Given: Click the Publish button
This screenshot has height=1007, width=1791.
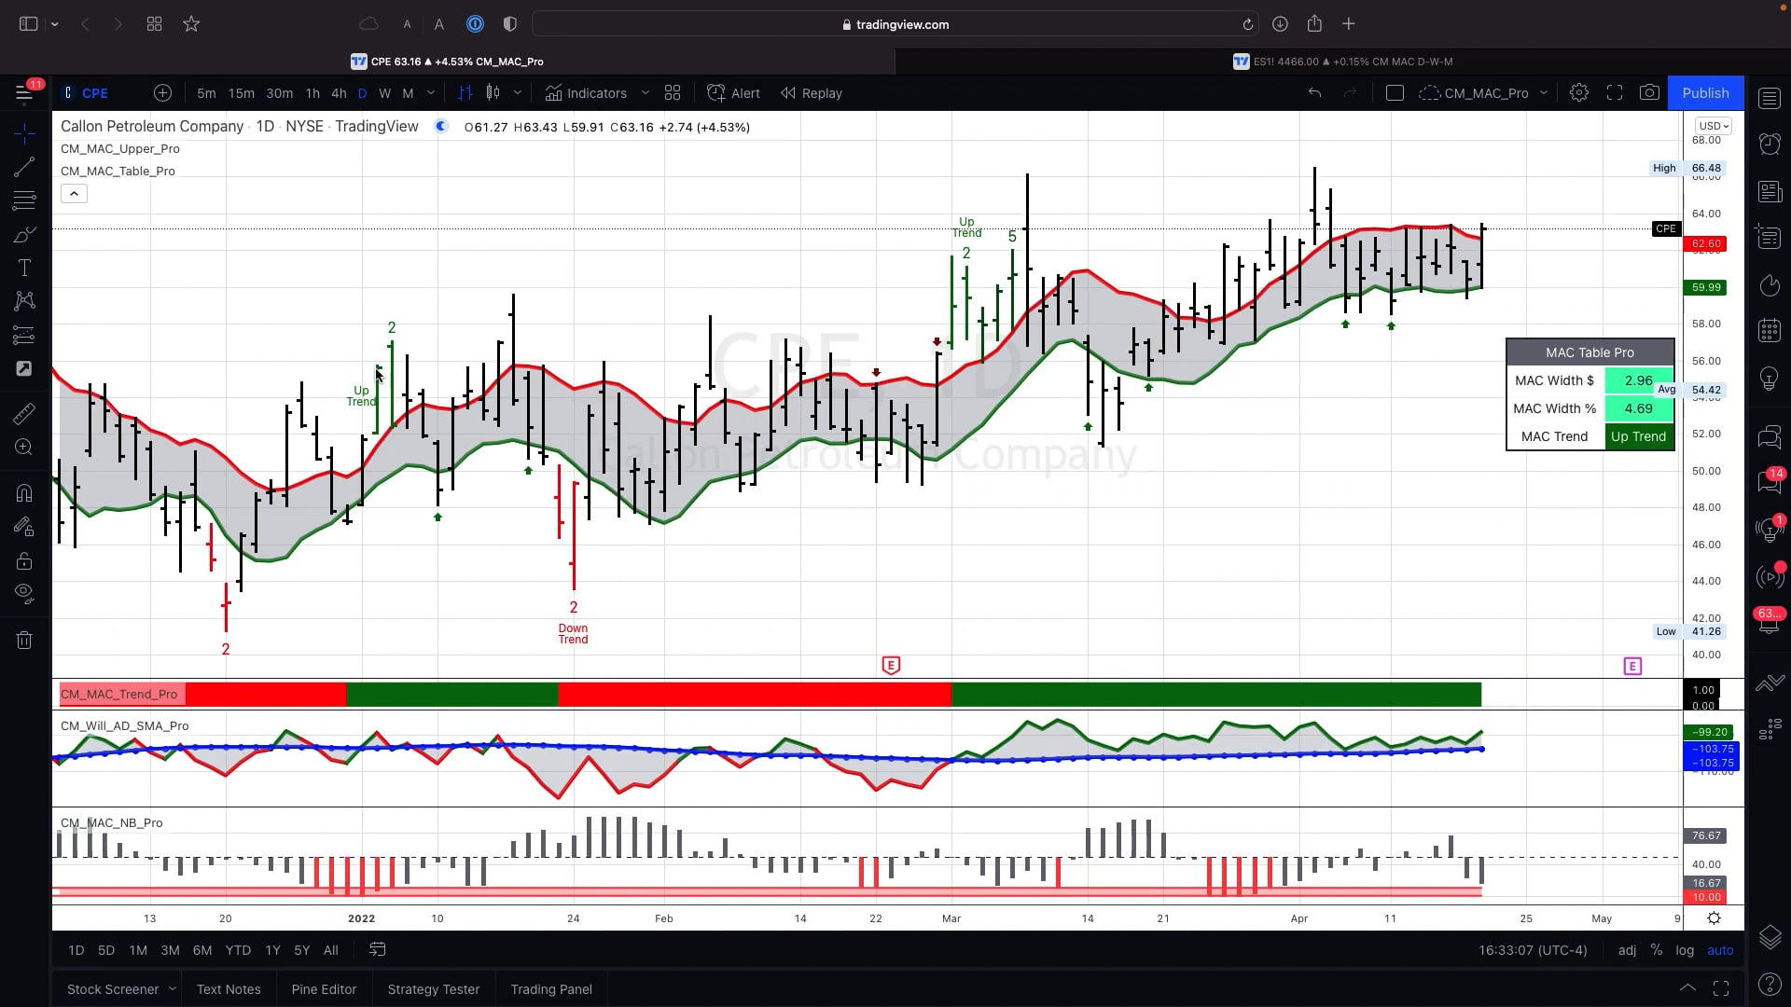Looking at the screenshot, I should (x=1705, y=93).
